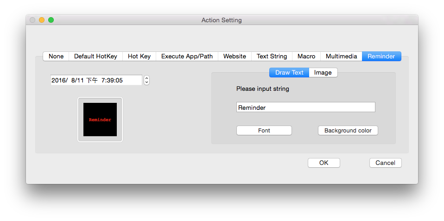Confirm with the OK button

324,163
